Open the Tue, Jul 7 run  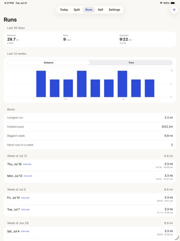click(x=90, y=211)
